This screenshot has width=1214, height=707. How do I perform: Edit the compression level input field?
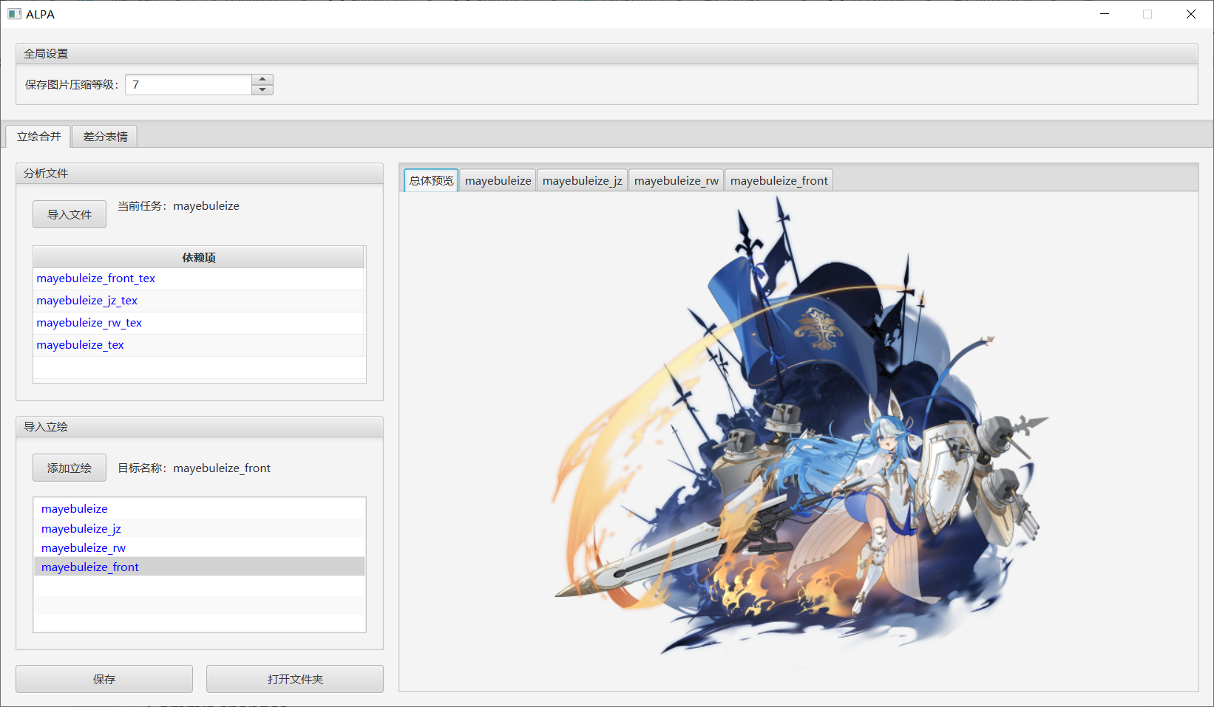[189, 84]
